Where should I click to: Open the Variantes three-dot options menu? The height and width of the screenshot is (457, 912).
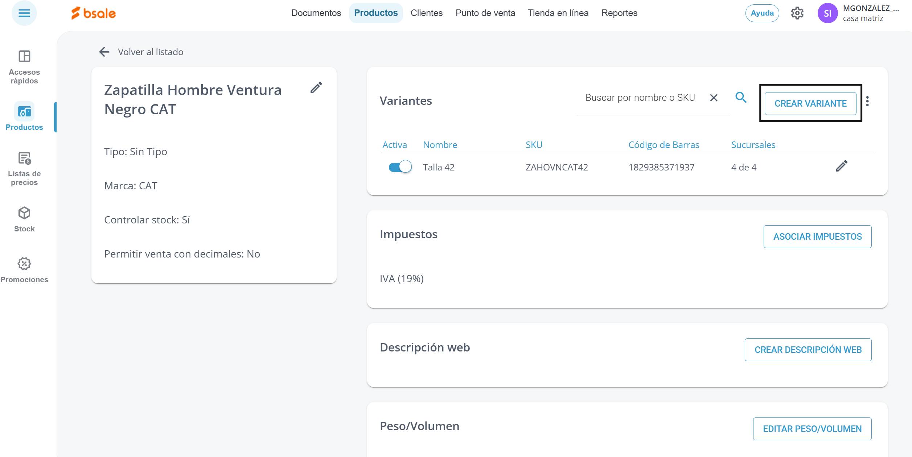click(867, 101)
